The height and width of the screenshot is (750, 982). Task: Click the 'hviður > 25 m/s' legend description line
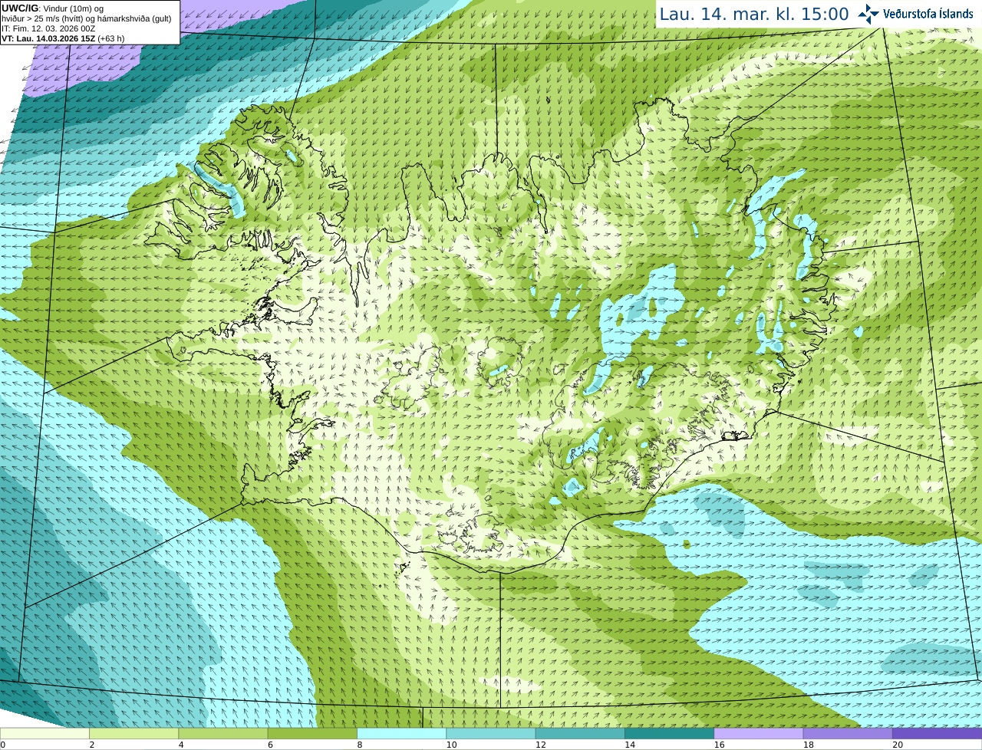coord(87,18)
